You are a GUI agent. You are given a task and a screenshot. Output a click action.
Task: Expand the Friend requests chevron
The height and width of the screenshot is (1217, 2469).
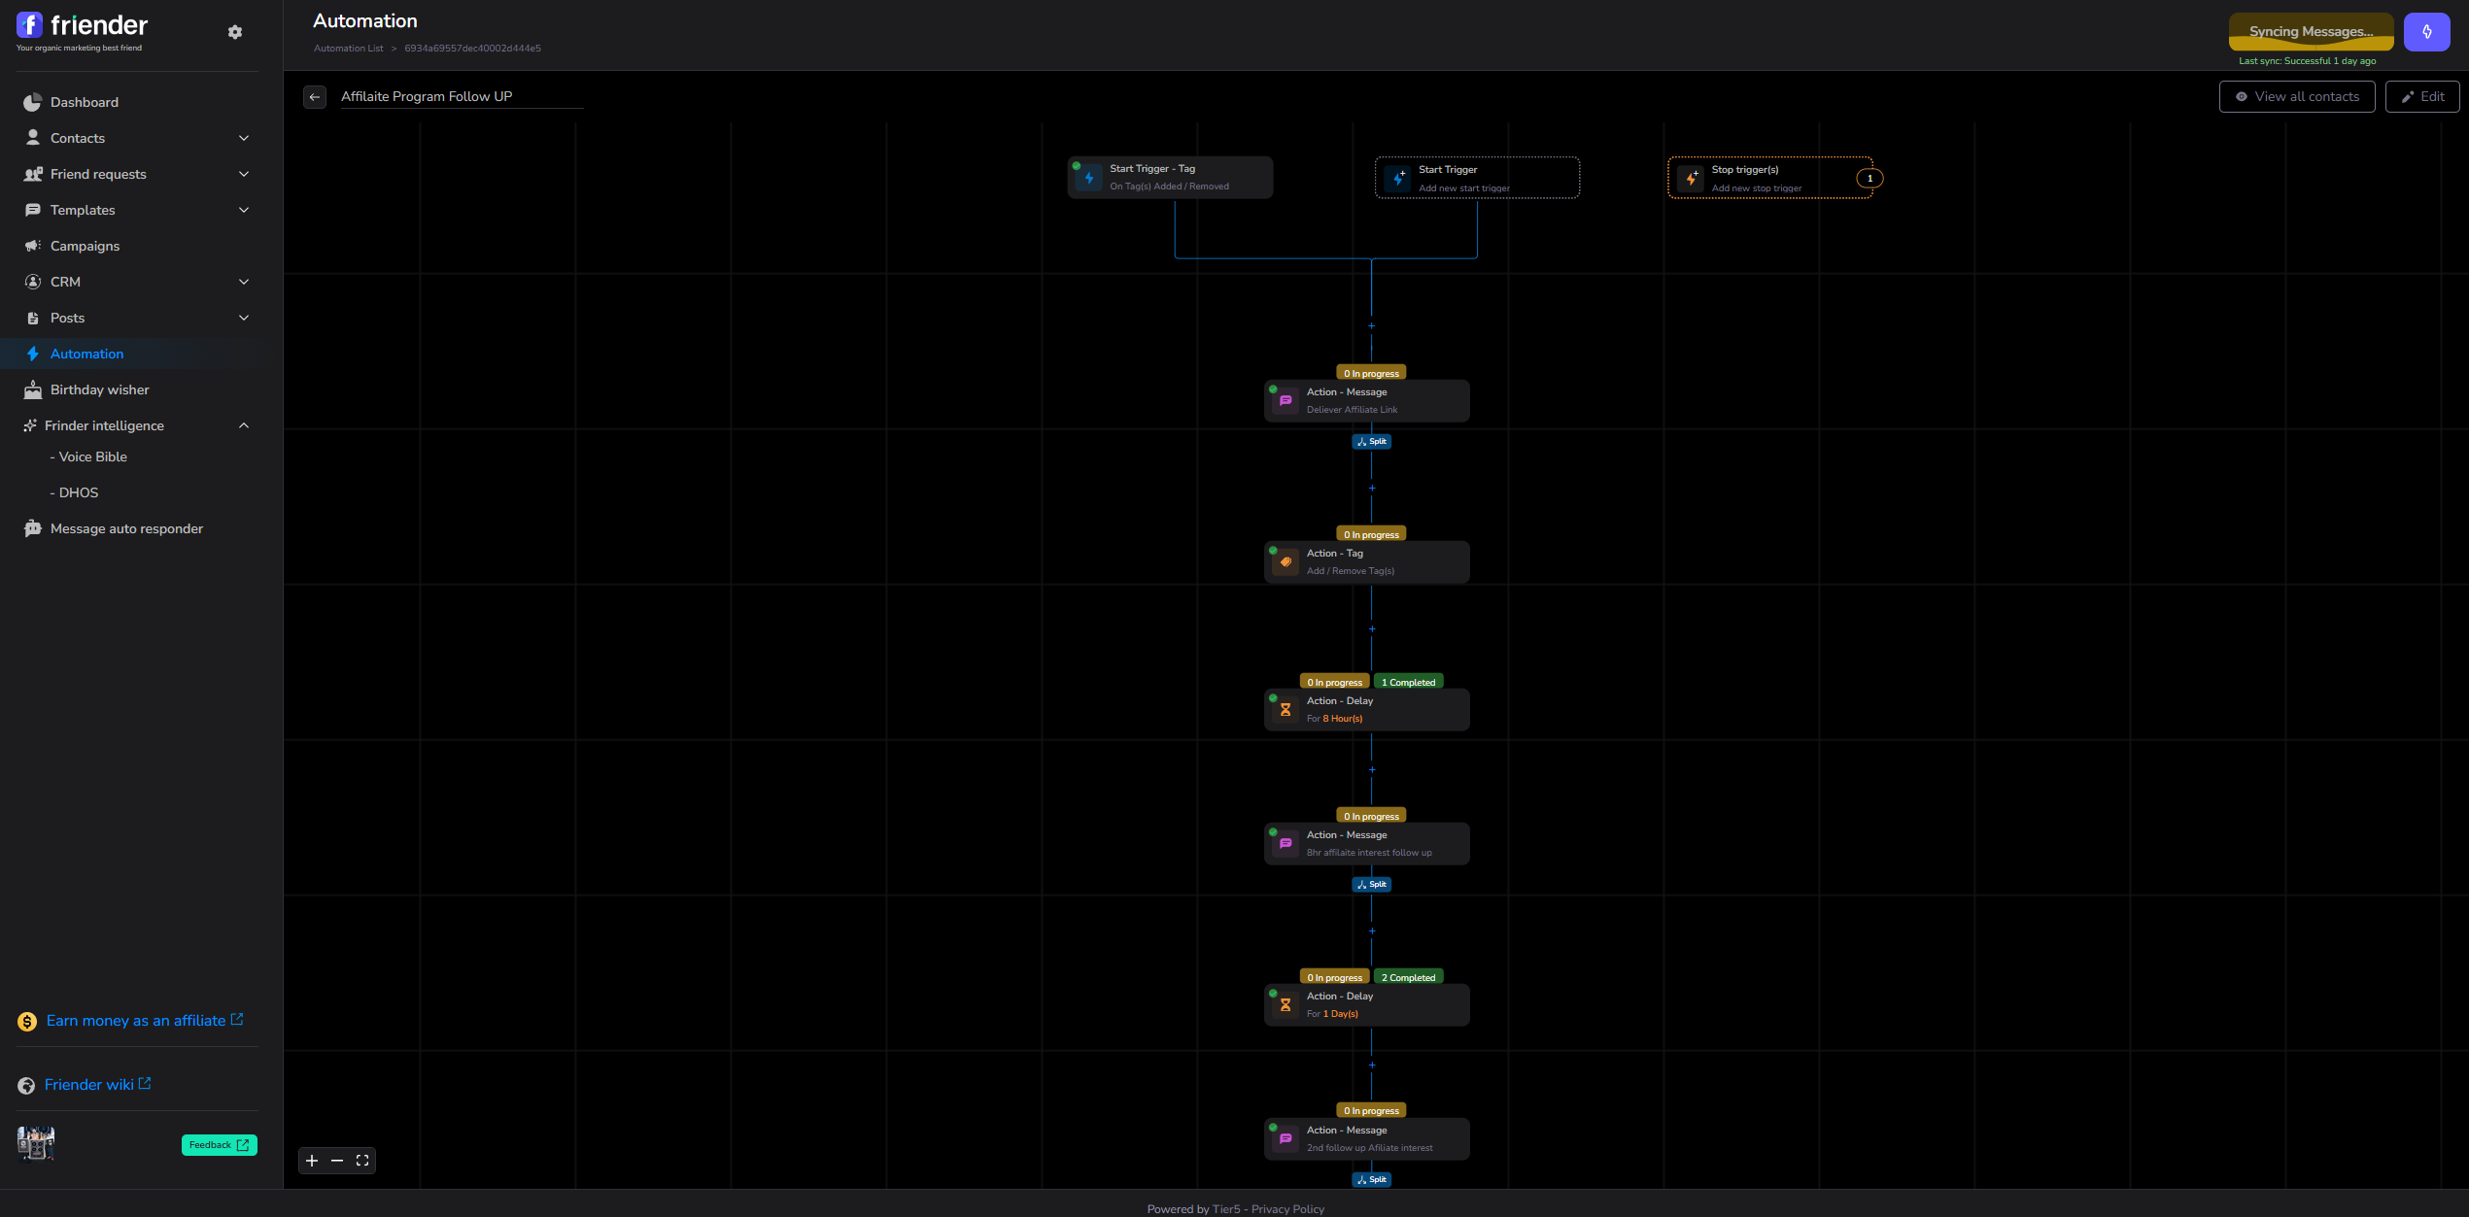(x=244, y=174)
